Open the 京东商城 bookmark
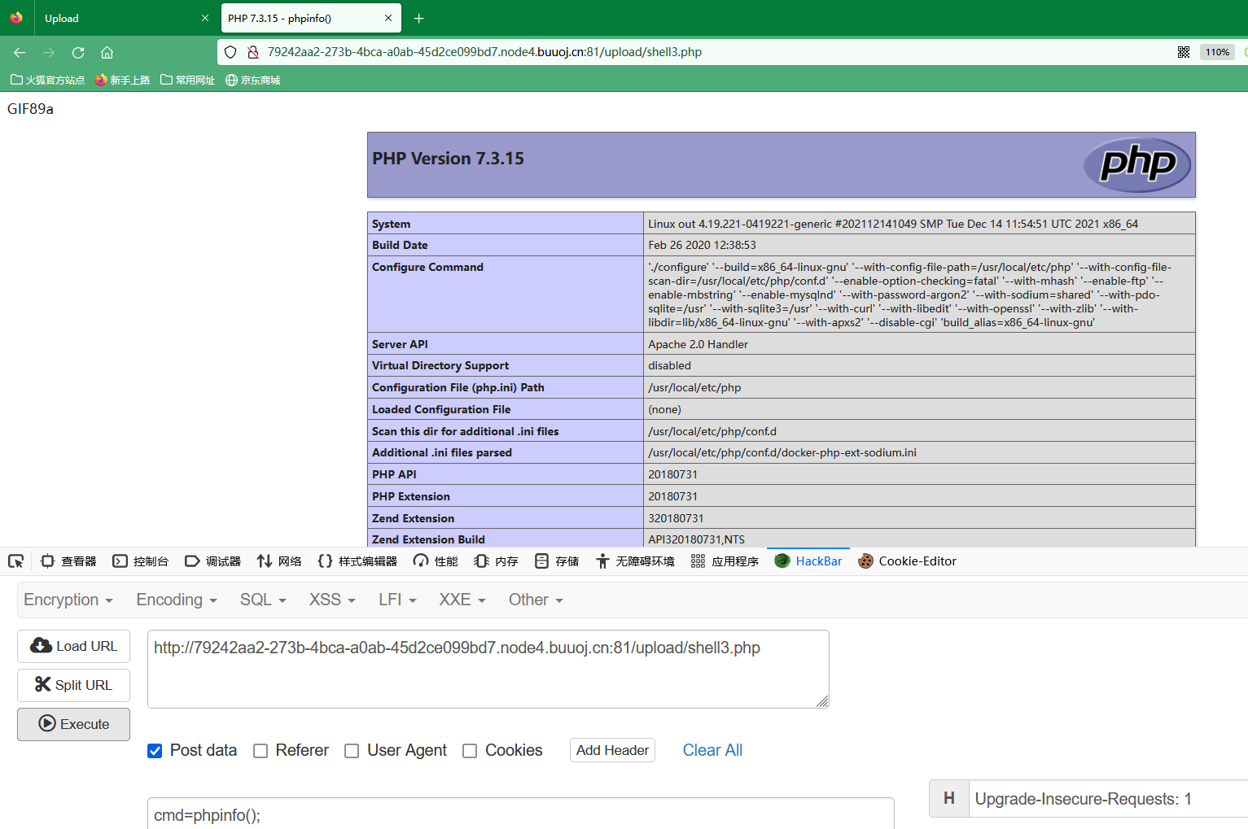Screen dimensions: 1248x829 (252, 80)
